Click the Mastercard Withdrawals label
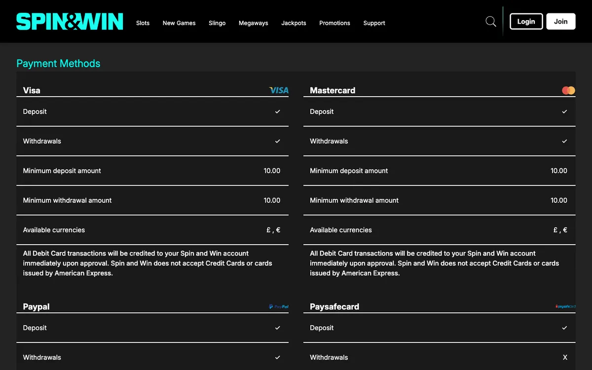 [329, 141]
